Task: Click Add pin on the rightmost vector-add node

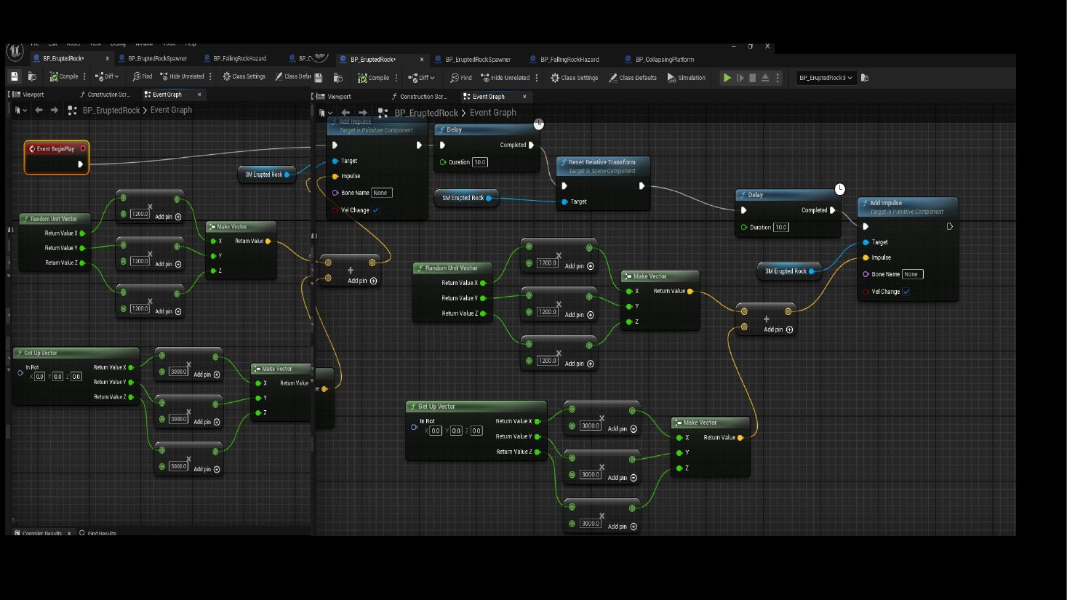Action: click(x=778, y=329)
